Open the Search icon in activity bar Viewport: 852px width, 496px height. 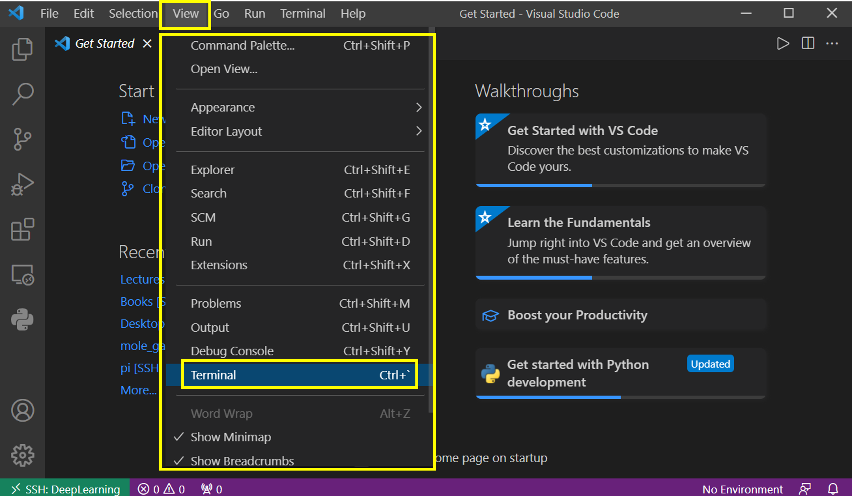click(x=22, y=94)
